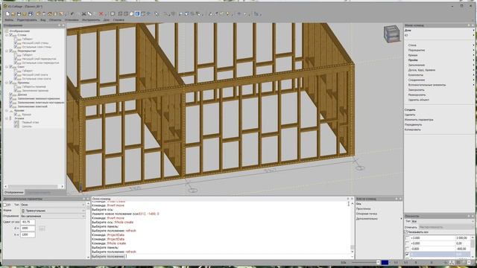477x268 pixels.
Task: Switch to the Отображение bottom tab
Action: click(x=13, y=192)
